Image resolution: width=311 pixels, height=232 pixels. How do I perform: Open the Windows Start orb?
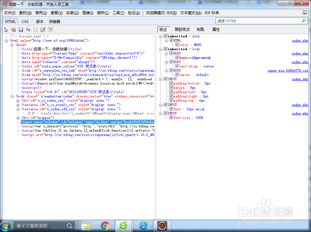(5, 226)
